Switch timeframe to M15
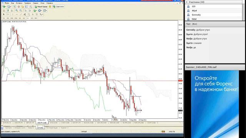246x138 pixels. tap(12, 18)
